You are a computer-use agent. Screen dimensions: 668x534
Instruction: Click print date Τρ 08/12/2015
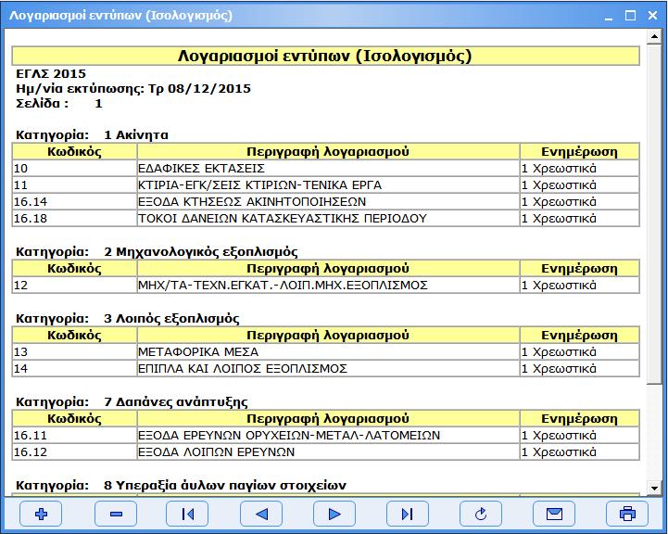pos(199,89)
